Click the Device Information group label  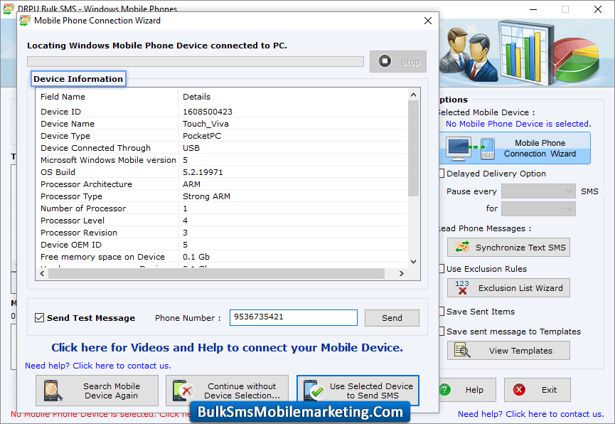(x=78, y=79)
